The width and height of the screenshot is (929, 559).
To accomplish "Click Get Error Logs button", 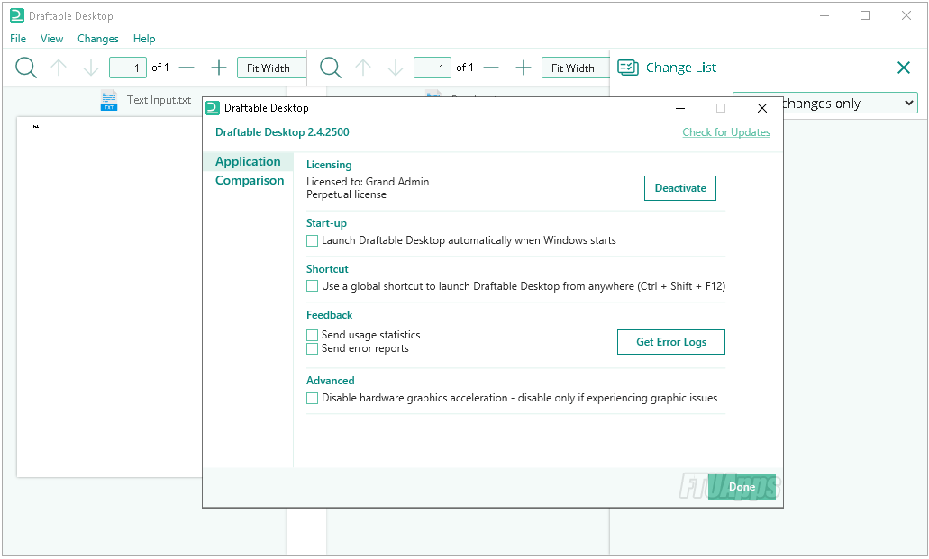I will (x=671, y=342).
